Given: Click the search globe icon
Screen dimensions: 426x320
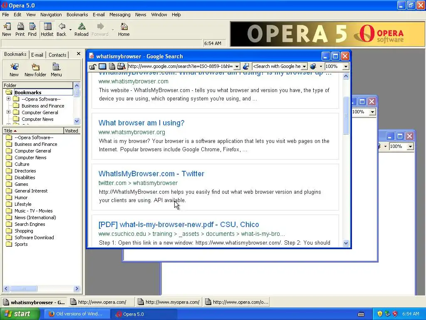Looking at the screenshot, I should [313, 66].
